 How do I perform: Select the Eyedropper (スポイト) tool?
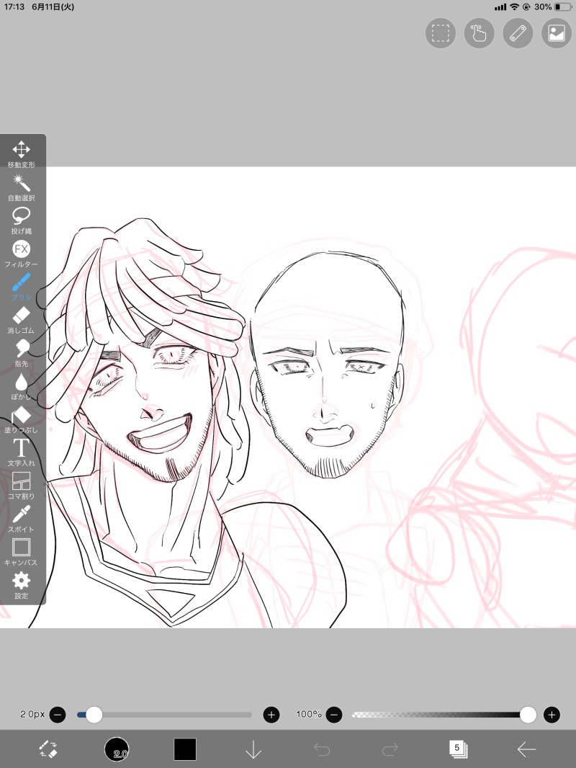21,519
